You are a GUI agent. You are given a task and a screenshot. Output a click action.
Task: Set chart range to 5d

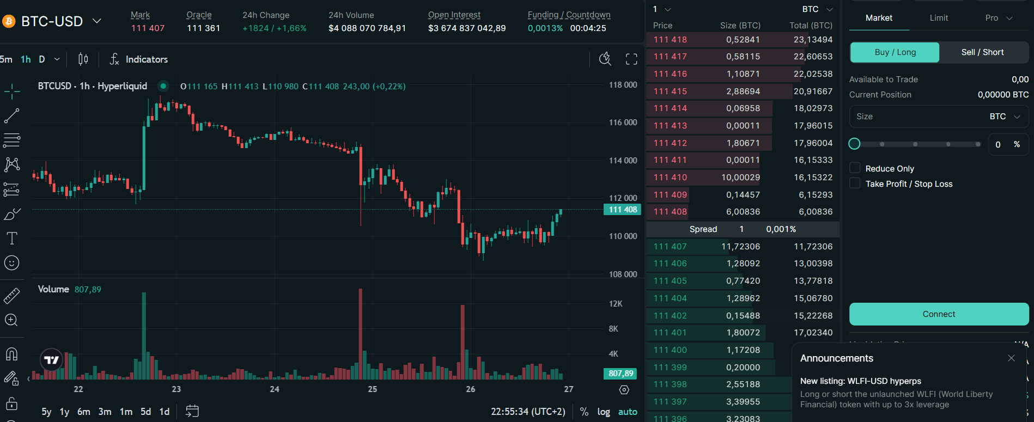pos(145,412)
